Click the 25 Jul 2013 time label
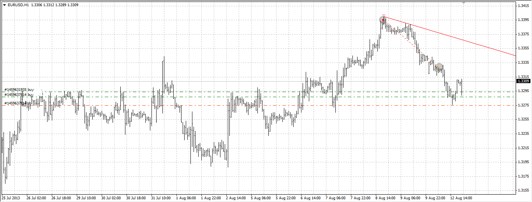This screenshot has height=202, width=532. click(x=11, y=198)
